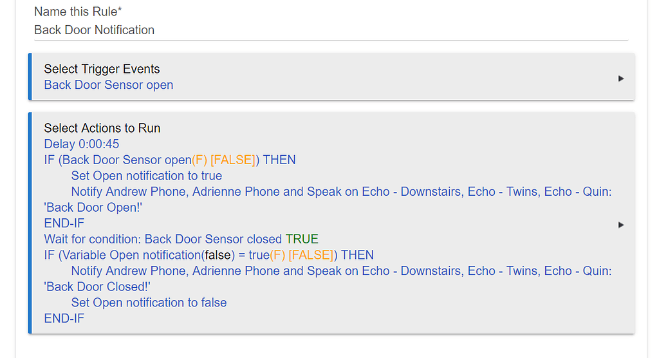Select 'Set Open notification to true' action
659x358 pixels.
coord(146,176)
